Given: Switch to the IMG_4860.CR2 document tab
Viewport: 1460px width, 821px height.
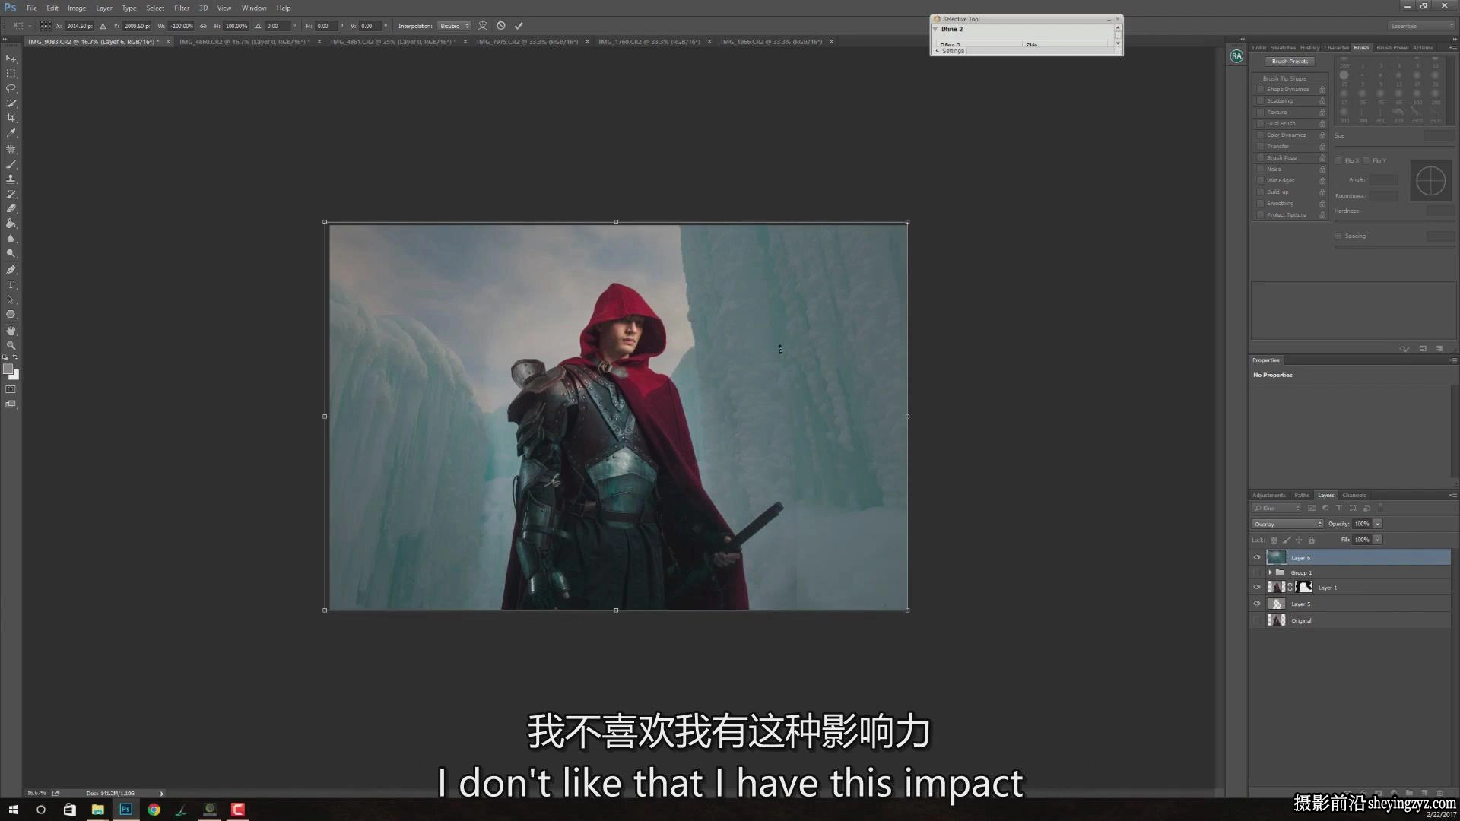Looking at the screenshot, I should (245, 42).
